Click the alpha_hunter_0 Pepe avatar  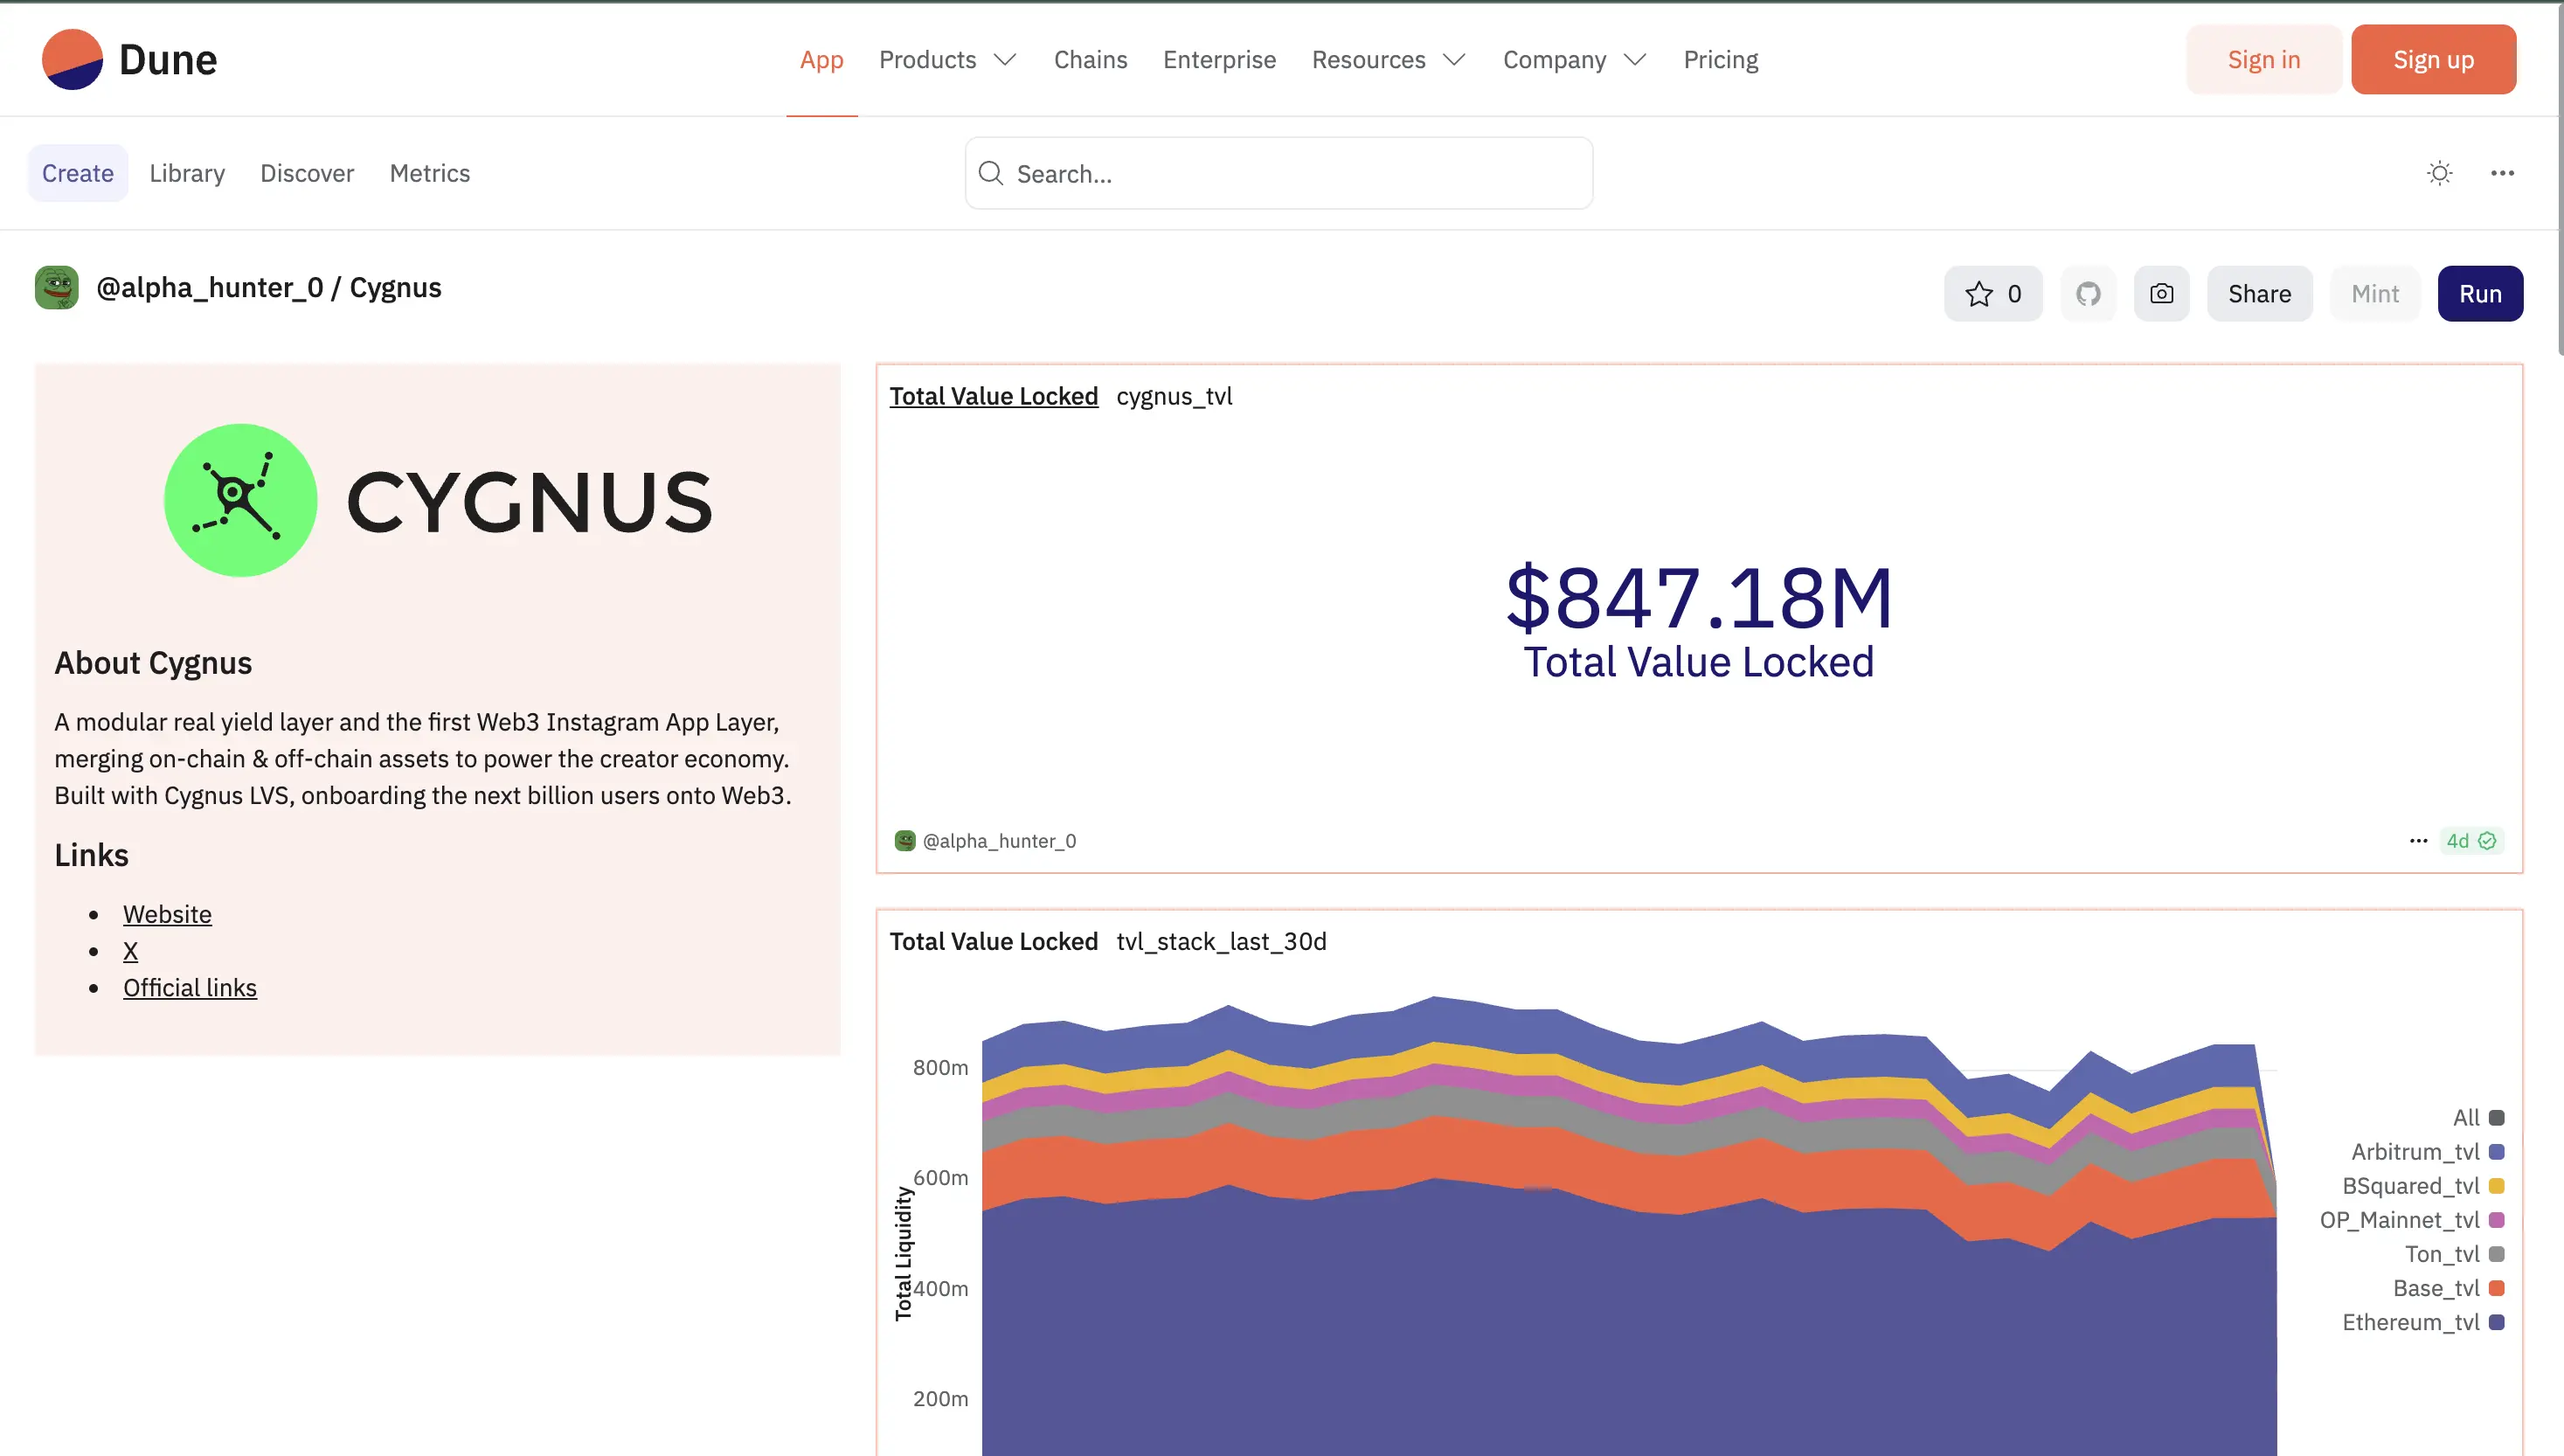point(57,288)
